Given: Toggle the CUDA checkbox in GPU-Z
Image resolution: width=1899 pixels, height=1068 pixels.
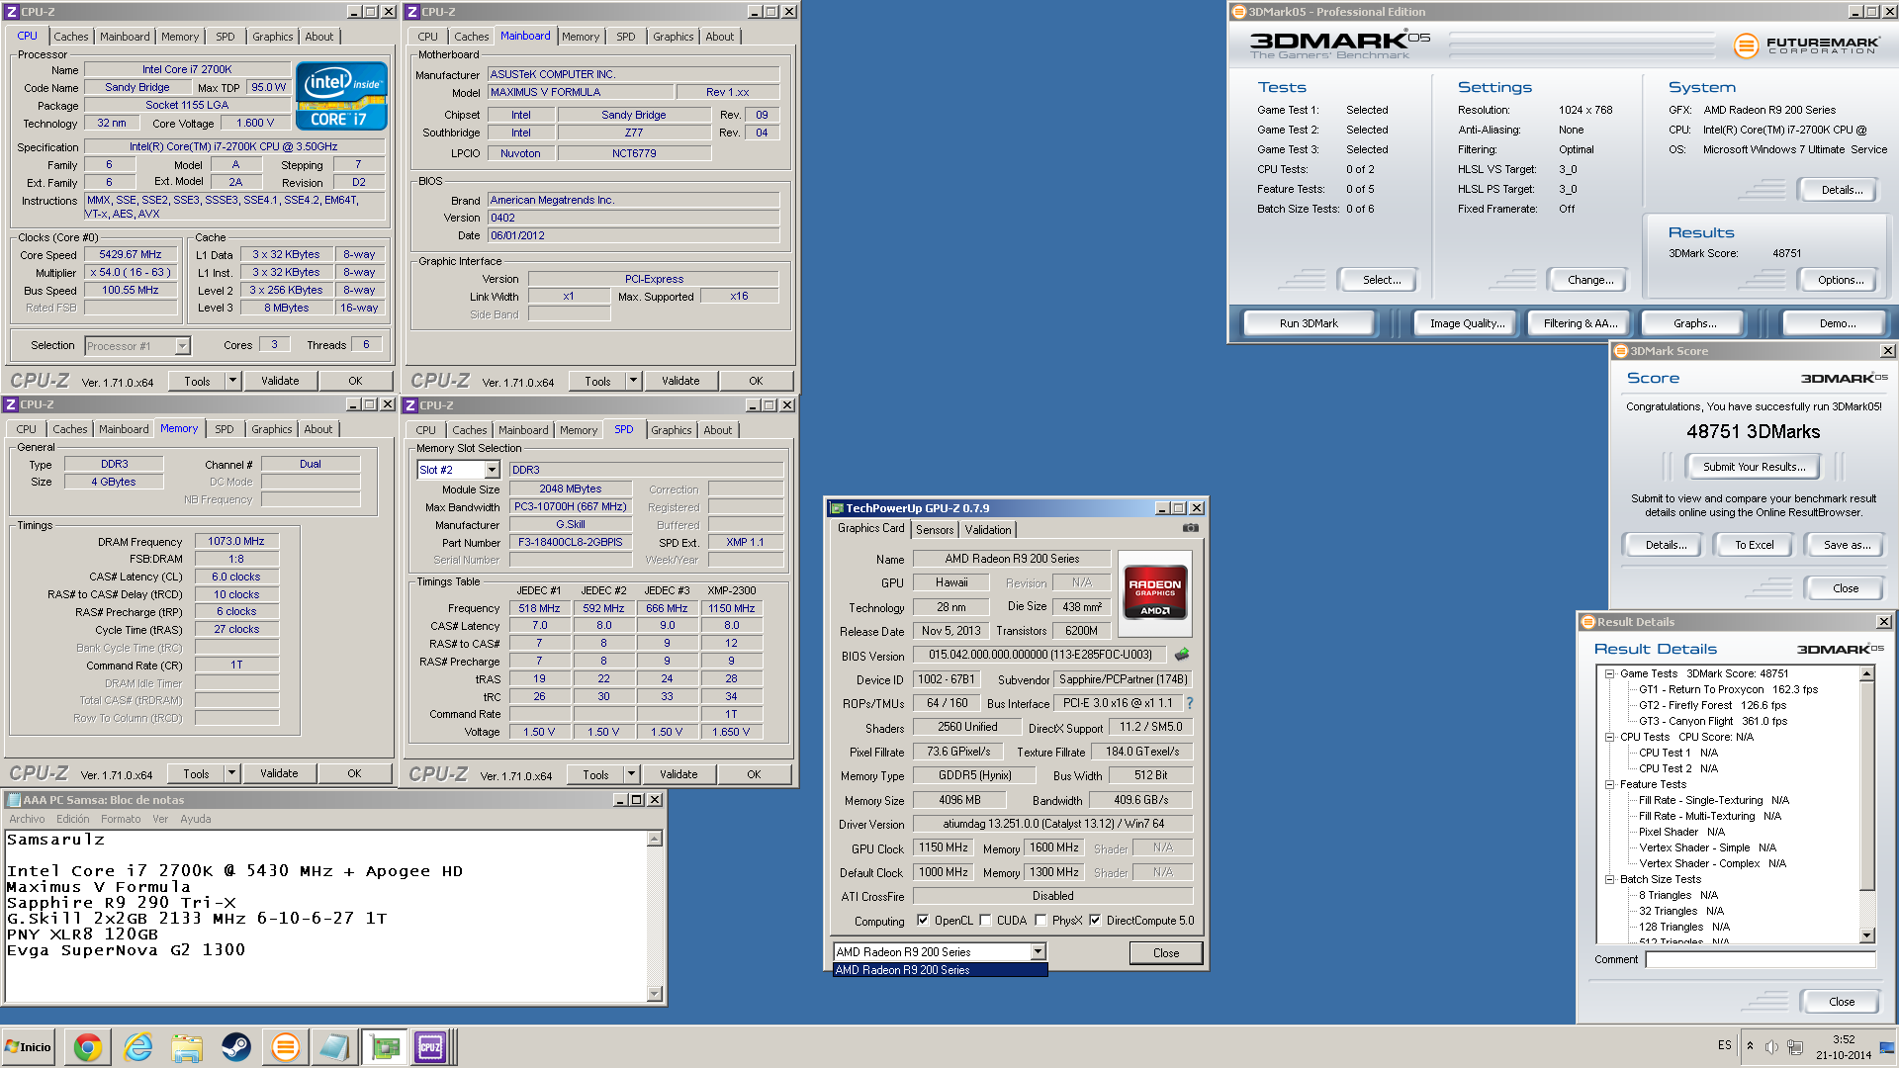Looking at the screenshot, I should tap(985, 921).
